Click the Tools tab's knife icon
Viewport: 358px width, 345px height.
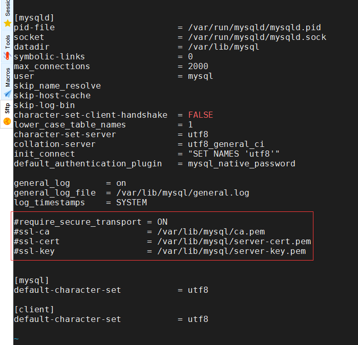point(7,56)
